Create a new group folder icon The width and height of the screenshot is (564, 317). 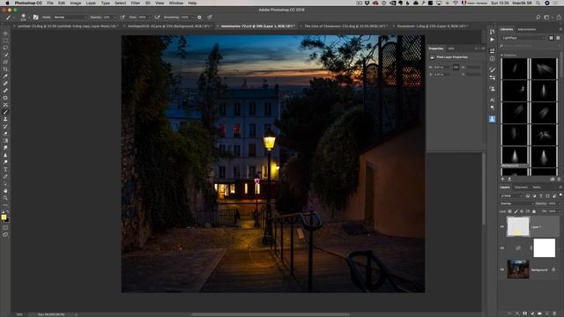539,313
